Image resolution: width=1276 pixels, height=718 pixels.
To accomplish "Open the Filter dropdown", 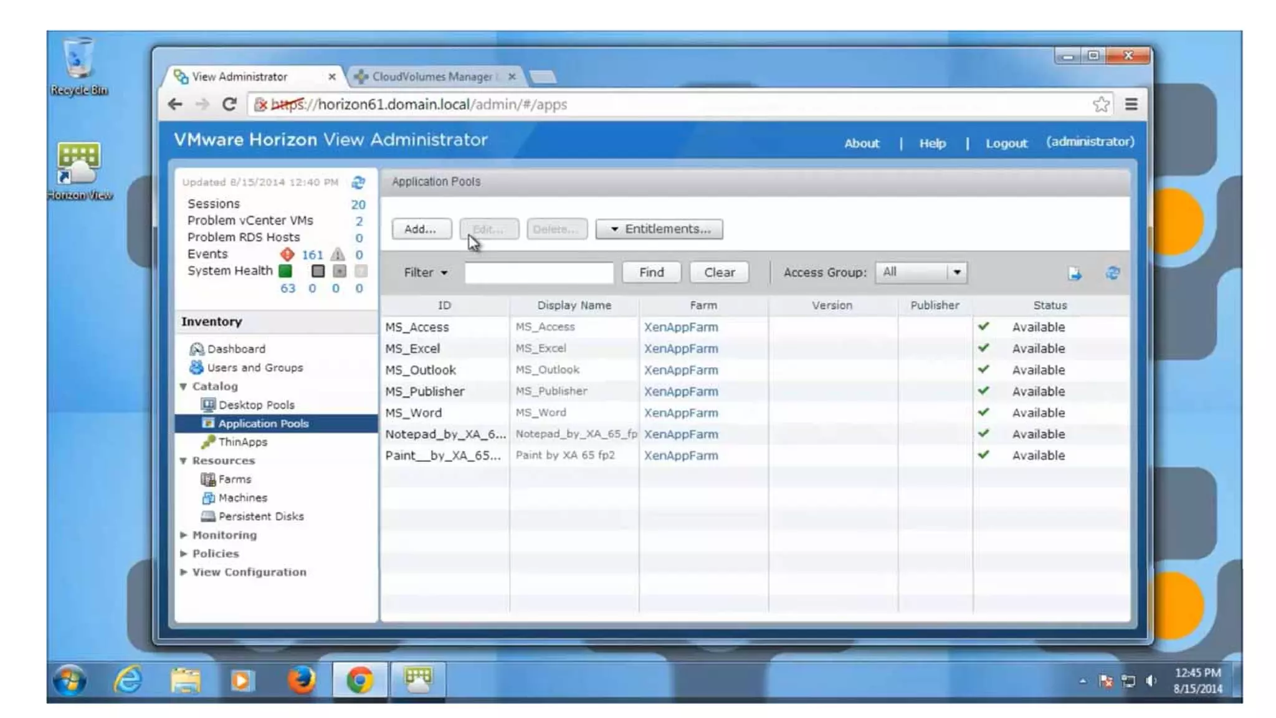I will pyautogui.click(x=426, y=272).
